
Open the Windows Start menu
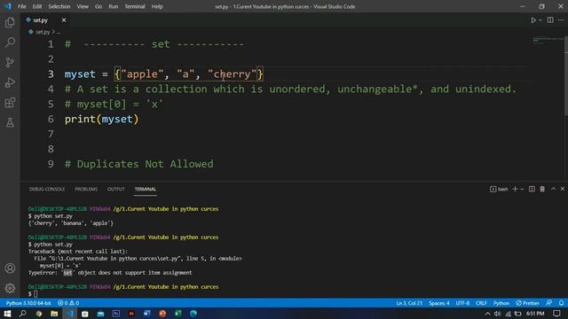click(x=7, y=314)
